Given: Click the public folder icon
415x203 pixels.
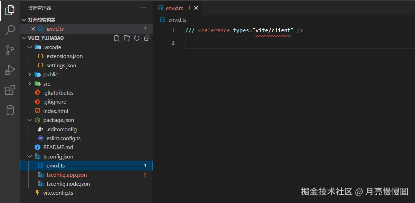Looking at the screenshot, I should pyautogui.click(x=37, y=75).
